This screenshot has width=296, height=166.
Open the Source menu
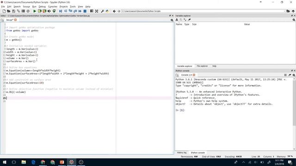click(26, 6)
